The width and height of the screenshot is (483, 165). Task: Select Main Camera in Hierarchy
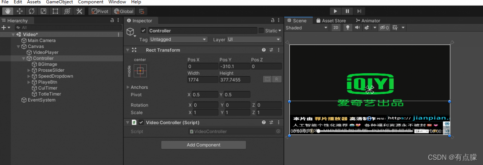[42, 40]
